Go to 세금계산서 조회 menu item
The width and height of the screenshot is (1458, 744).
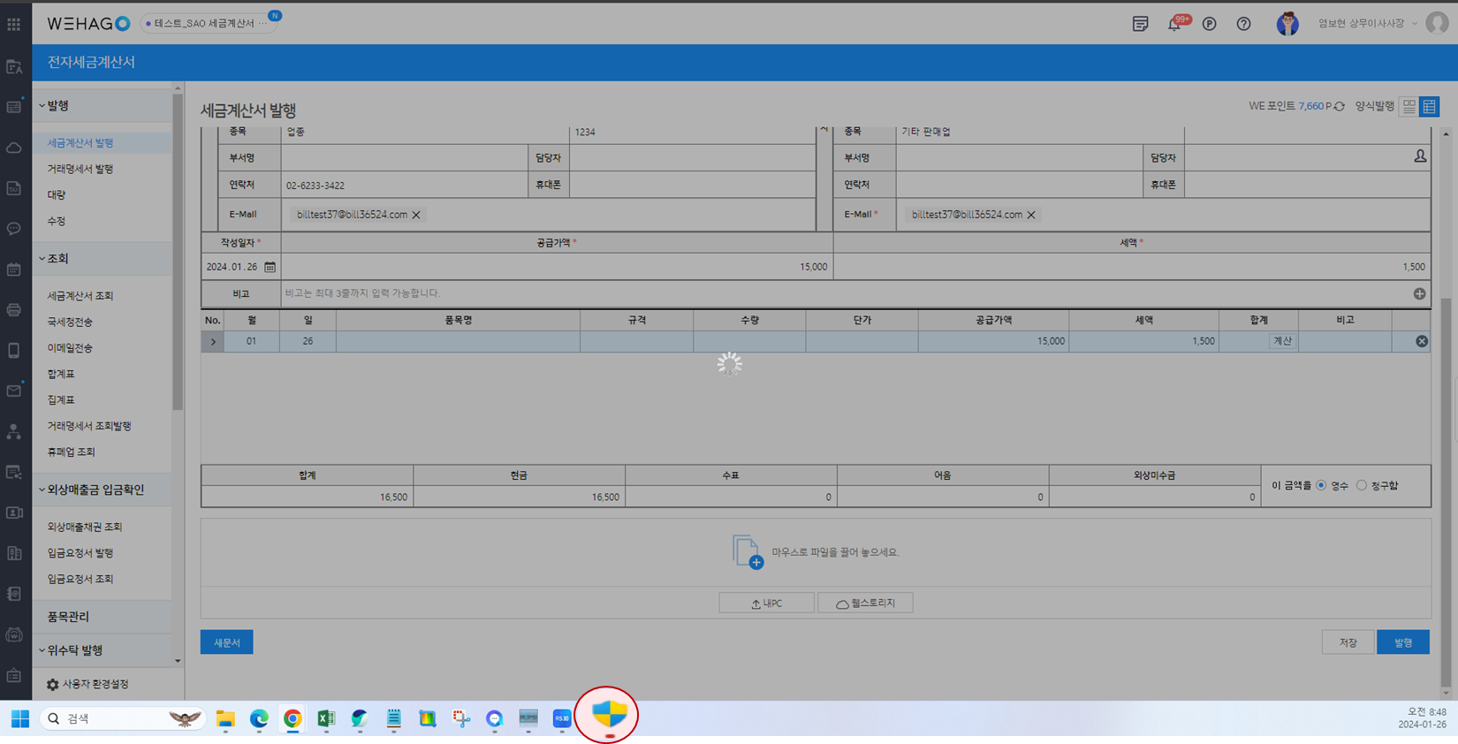80,296
